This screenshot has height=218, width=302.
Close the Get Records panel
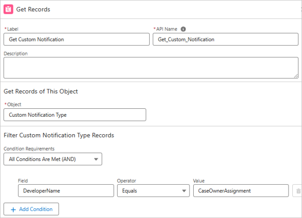click(300, 9)
